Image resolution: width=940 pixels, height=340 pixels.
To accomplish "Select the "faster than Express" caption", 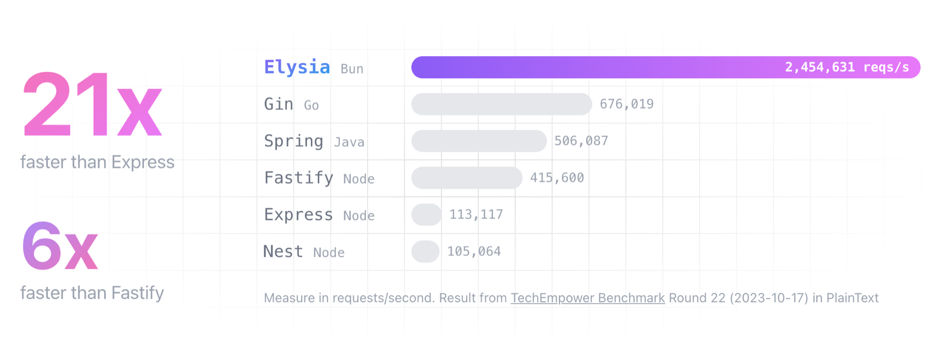I will click(x=97, y=162).
